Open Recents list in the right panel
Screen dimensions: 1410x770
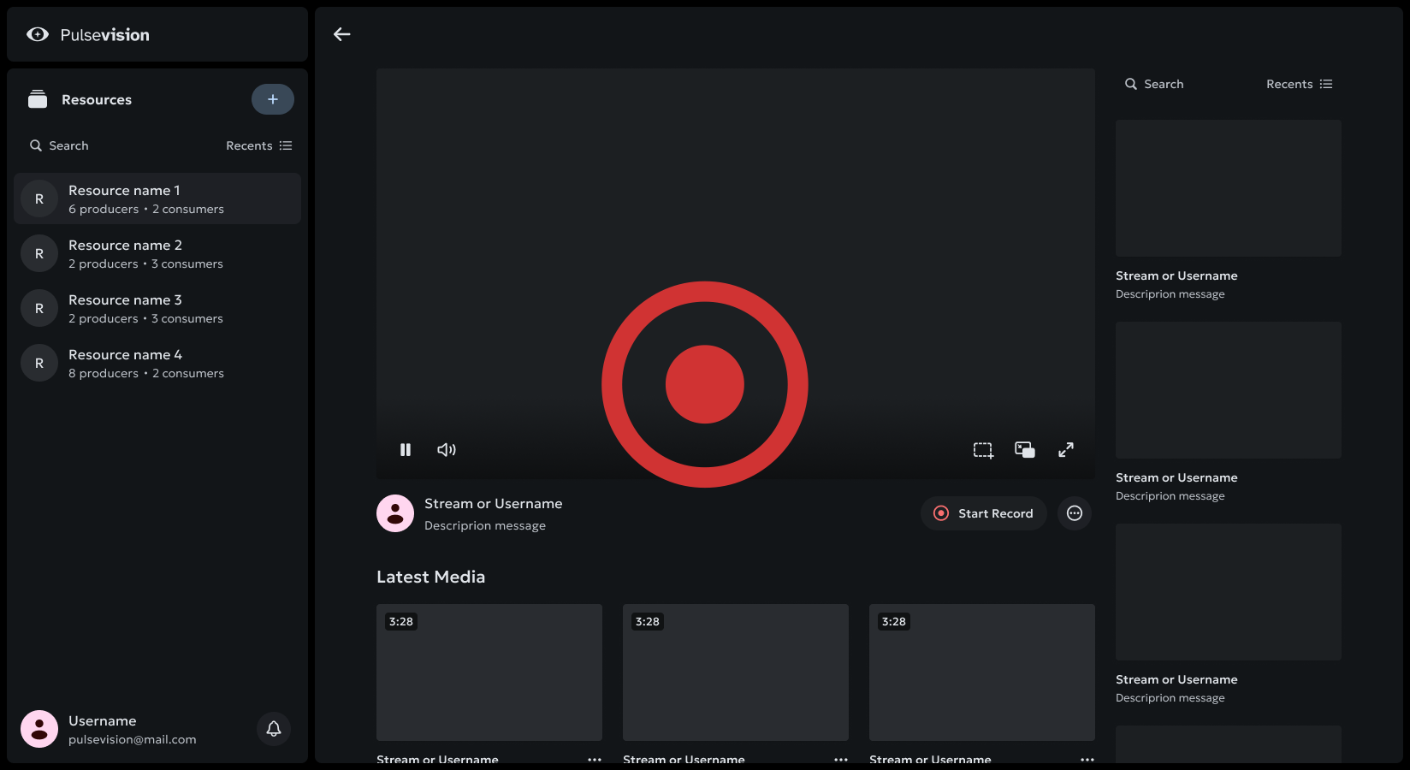pos(1299,84)
